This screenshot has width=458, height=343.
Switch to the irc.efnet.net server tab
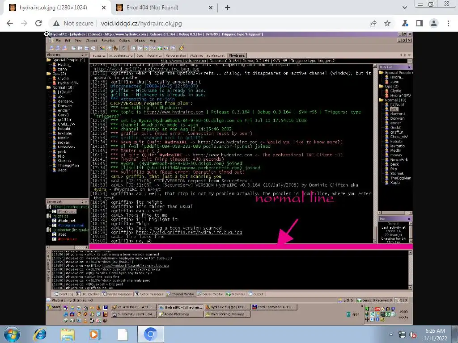(x=216, y=55)
